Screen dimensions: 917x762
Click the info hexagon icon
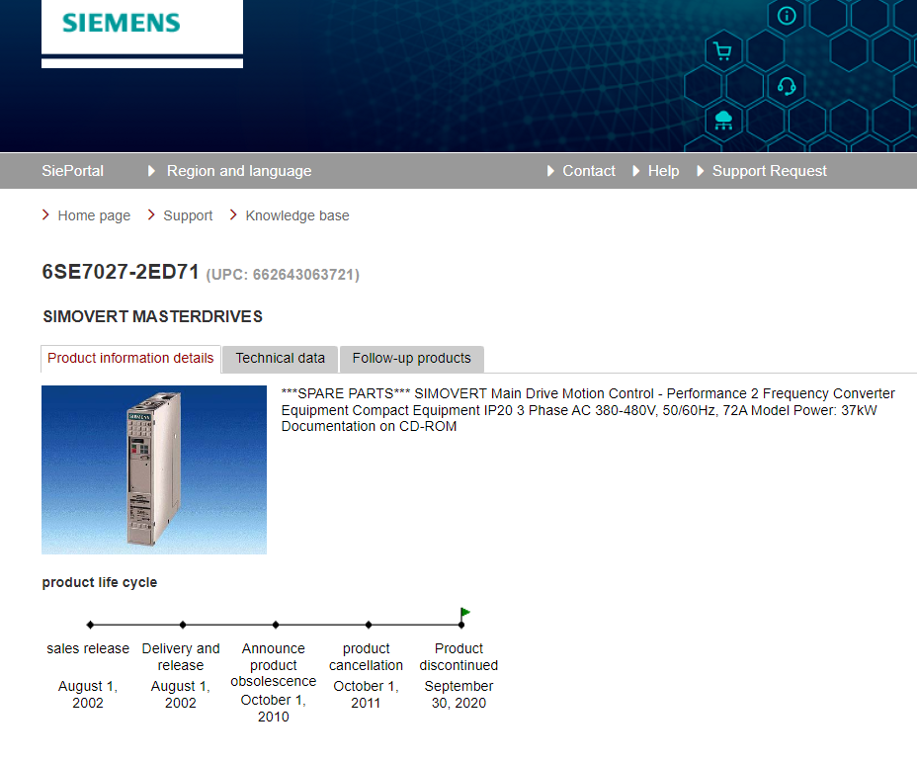tap(787, 16)
